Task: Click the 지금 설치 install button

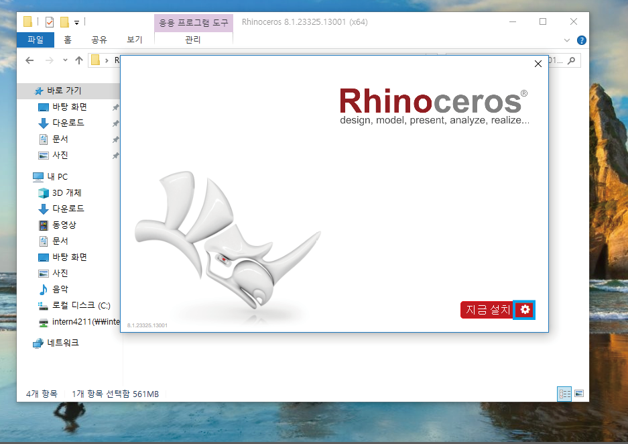Action: pos(487,310)
